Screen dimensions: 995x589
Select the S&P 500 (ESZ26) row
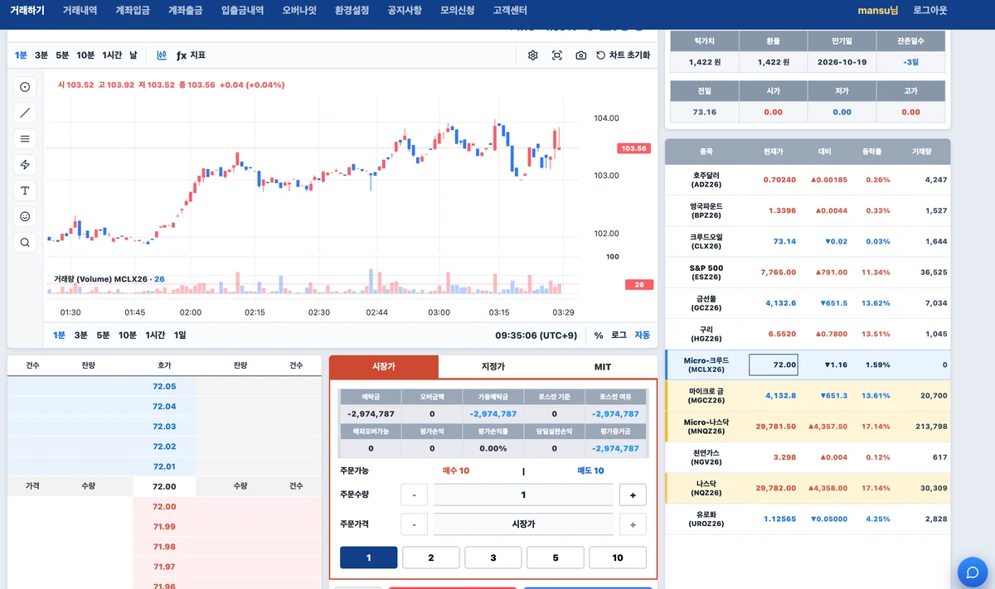tap(808, 272)
